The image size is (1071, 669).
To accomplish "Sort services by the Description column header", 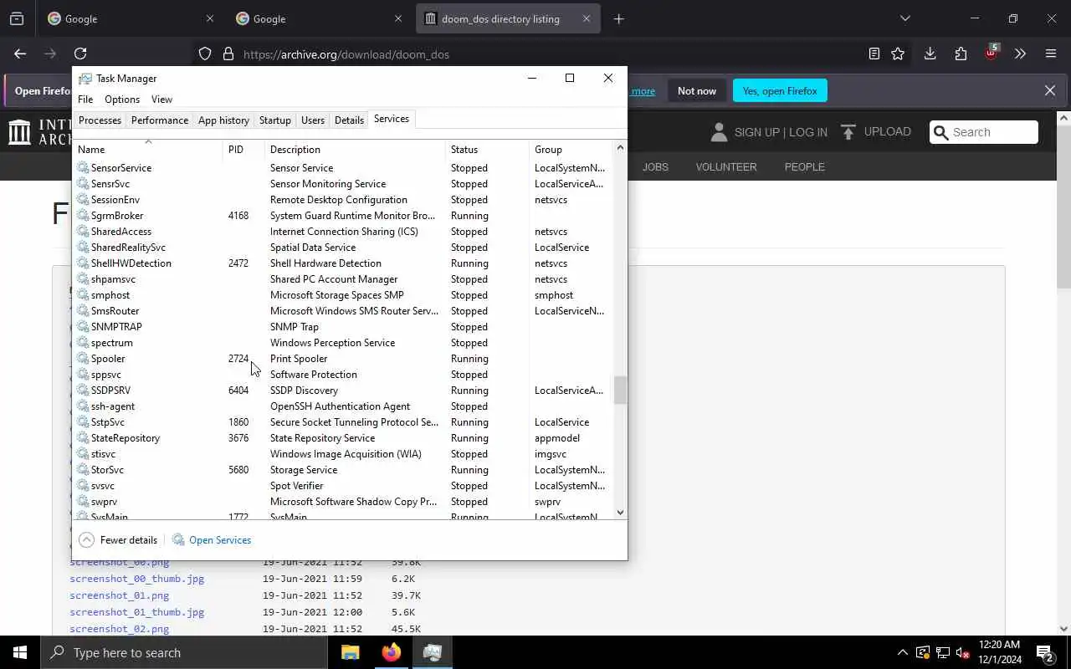I will point(355,149).
